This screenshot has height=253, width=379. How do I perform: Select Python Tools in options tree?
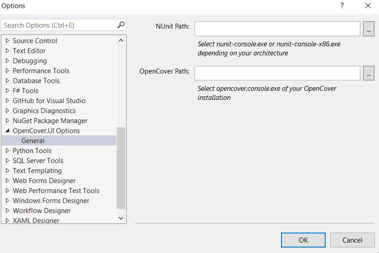(32, 151)
